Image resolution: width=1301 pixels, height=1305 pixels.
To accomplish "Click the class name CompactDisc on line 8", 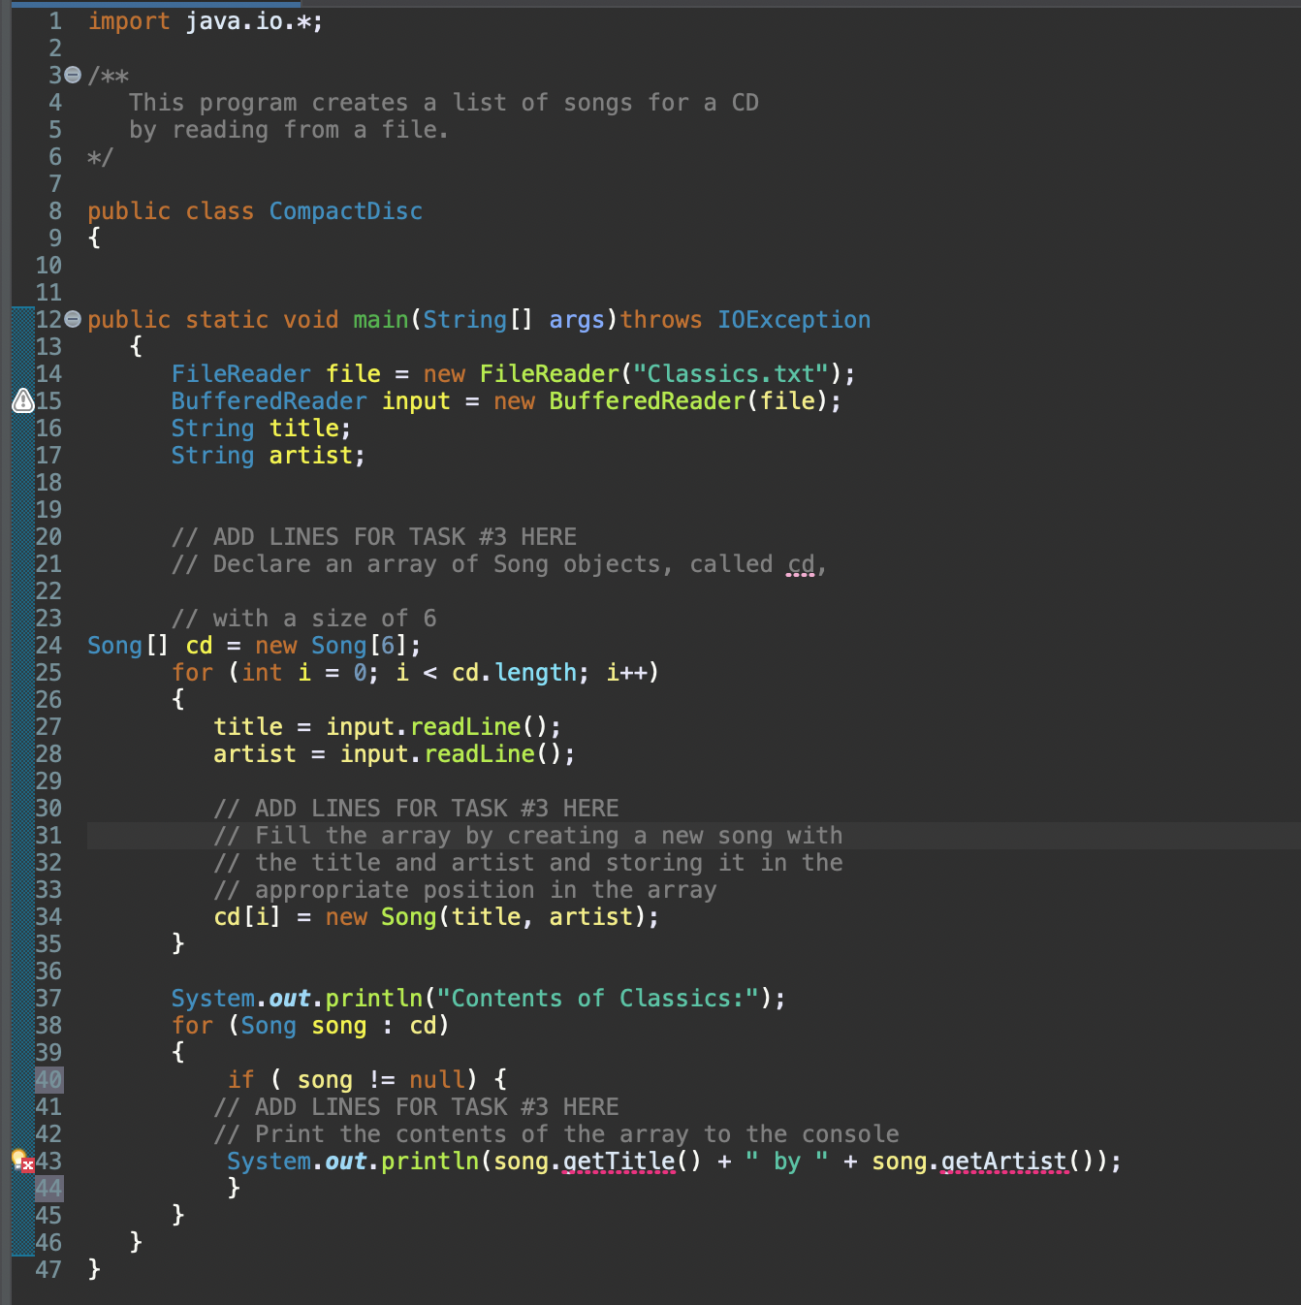I will pos(345,210).
